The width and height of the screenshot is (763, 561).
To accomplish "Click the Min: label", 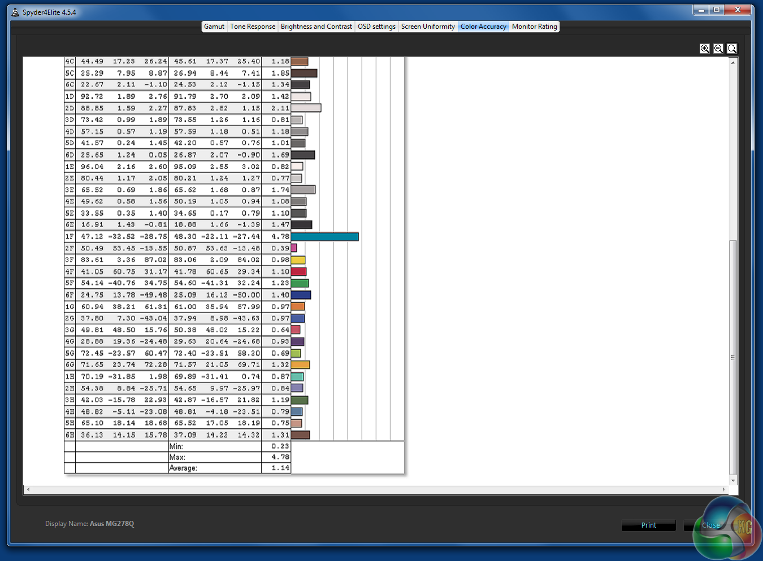I will pos(176,446).
